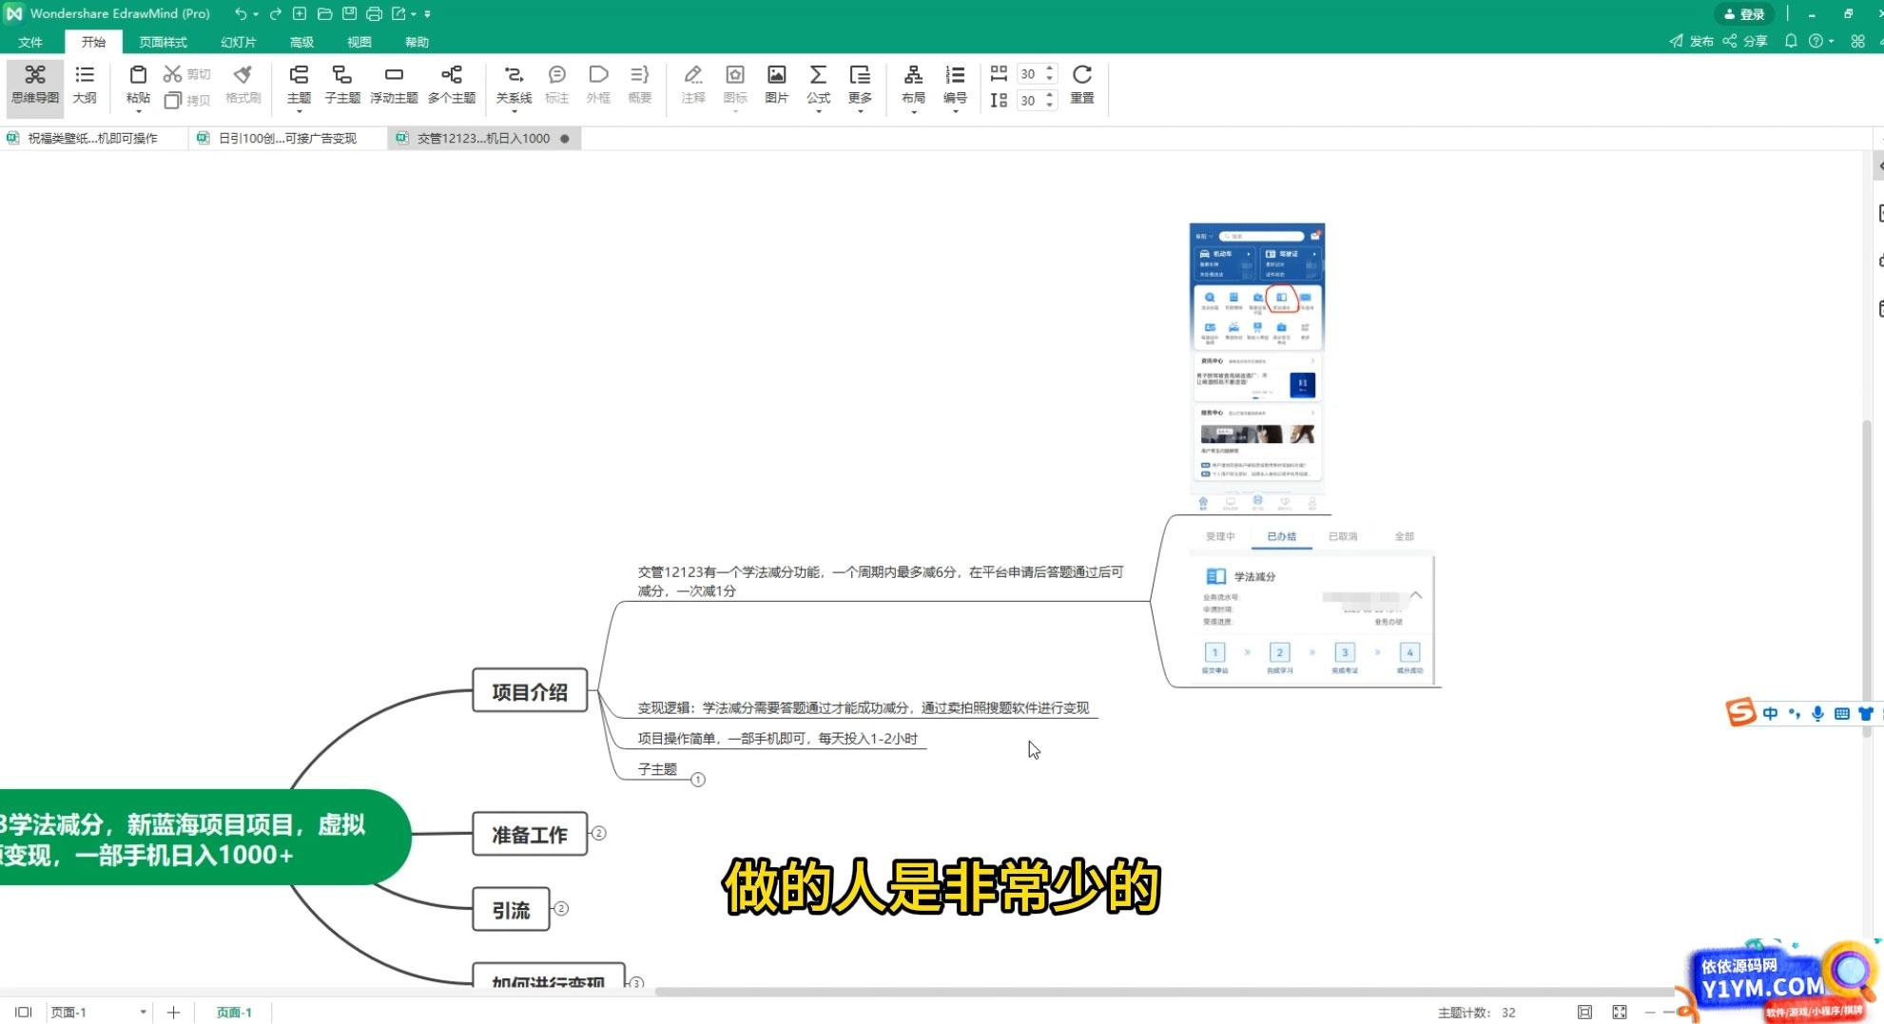Select the 项目介绍 topic node
Image resolution: width=1884 pixels, height=1024 pixels.
tap(530, 691)
